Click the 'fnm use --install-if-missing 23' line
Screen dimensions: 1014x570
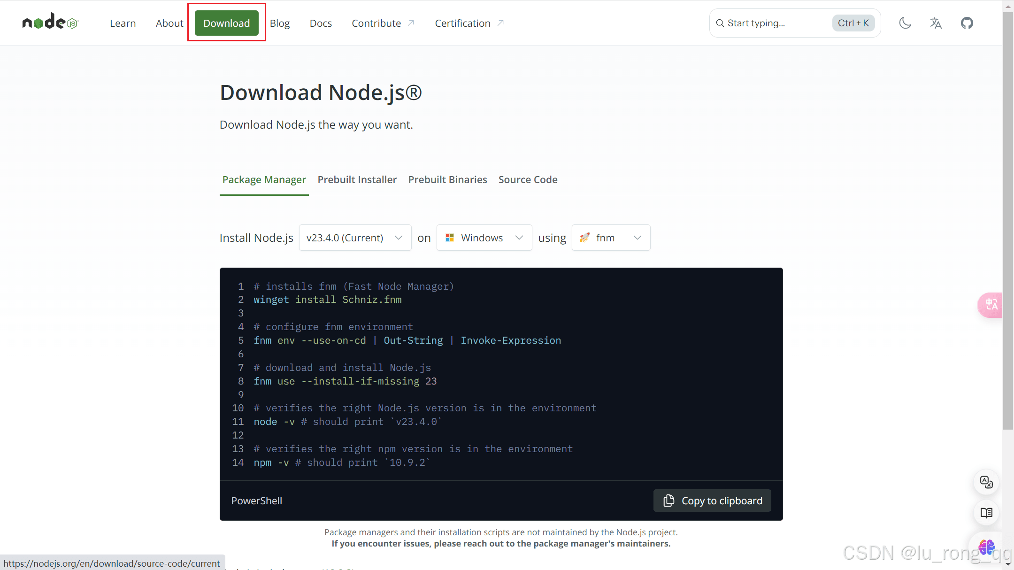click(345, 381)
